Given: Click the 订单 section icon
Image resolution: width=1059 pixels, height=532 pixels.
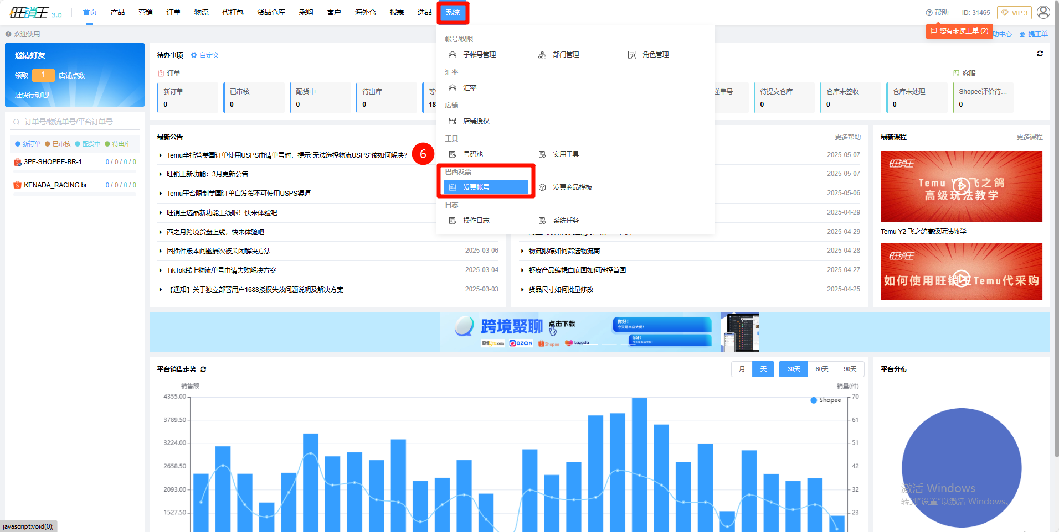Looking at the screenshot, I should click(161, 74).
